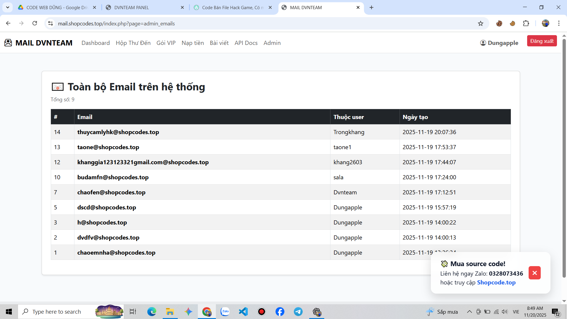
Task: Follow the Shopcode.top link in popup
Action: (496, 282)
